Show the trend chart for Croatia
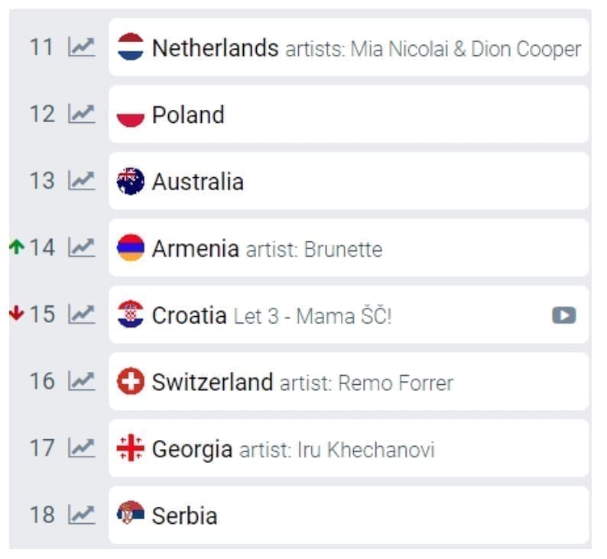 (x=81, y=315)
